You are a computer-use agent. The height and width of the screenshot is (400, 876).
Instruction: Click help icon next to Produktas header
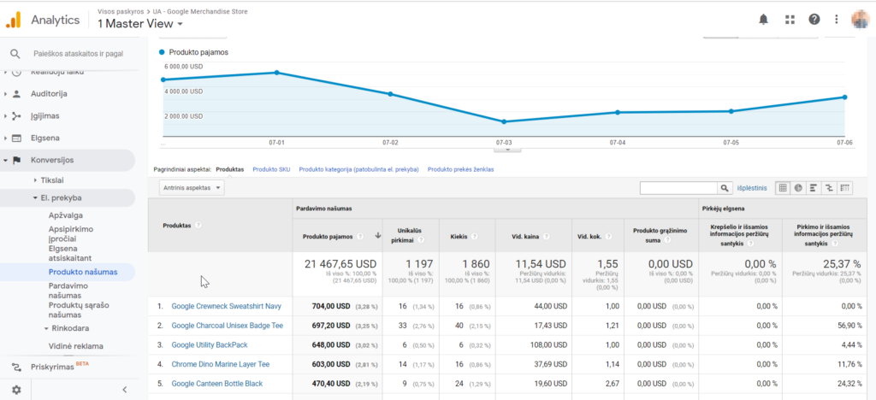[x=198, y=226]
